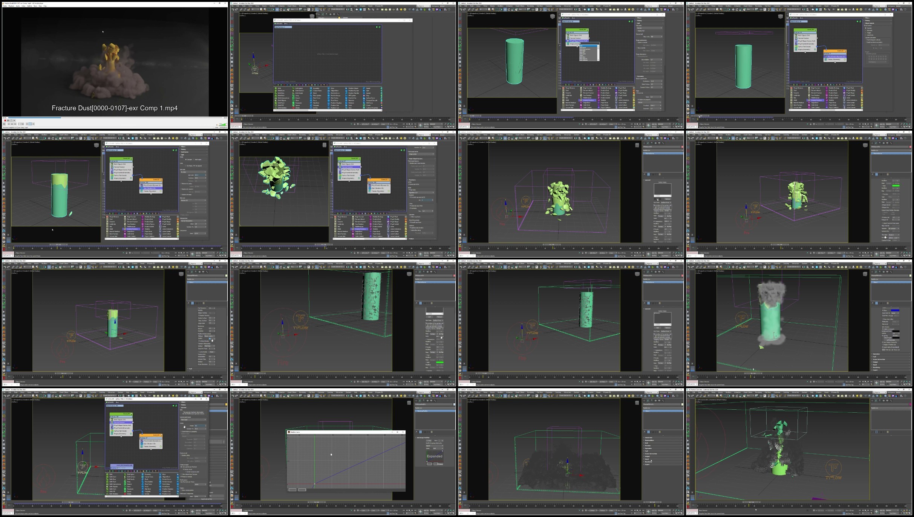Click the red Record button in VLC
Screen dimensions: 914x517
[x=5, y=120]
